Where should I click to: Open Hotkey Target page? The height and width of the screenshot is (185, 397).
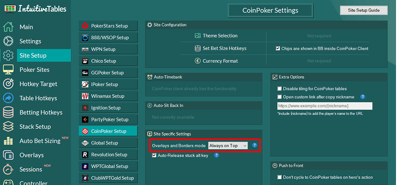coord(38,84)
